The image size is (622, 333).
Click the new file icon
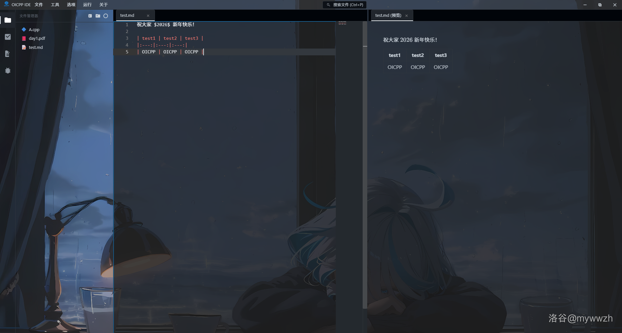tap(90, 16)
